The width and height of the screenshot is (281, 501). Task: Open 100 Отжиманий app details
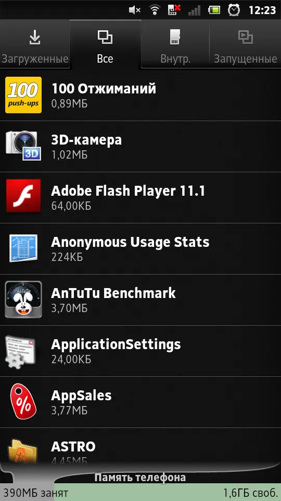pyautogui.click(x=140, y=95)
